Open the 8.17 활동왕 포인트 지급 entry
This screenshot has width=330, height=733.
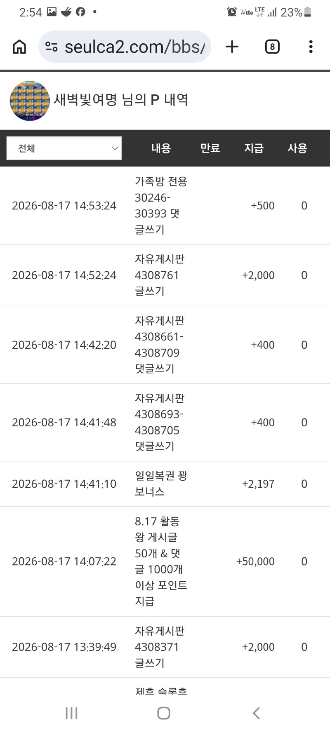coord(165,561)
